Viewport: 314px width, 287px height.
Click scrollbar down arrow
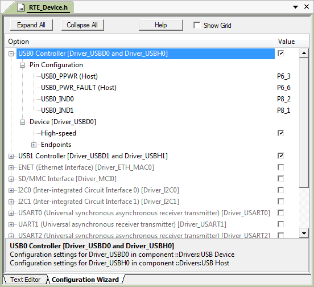304,233
